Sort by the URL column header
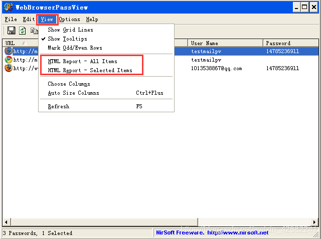This screenshot has width=321, height=239. coord(21,43)
